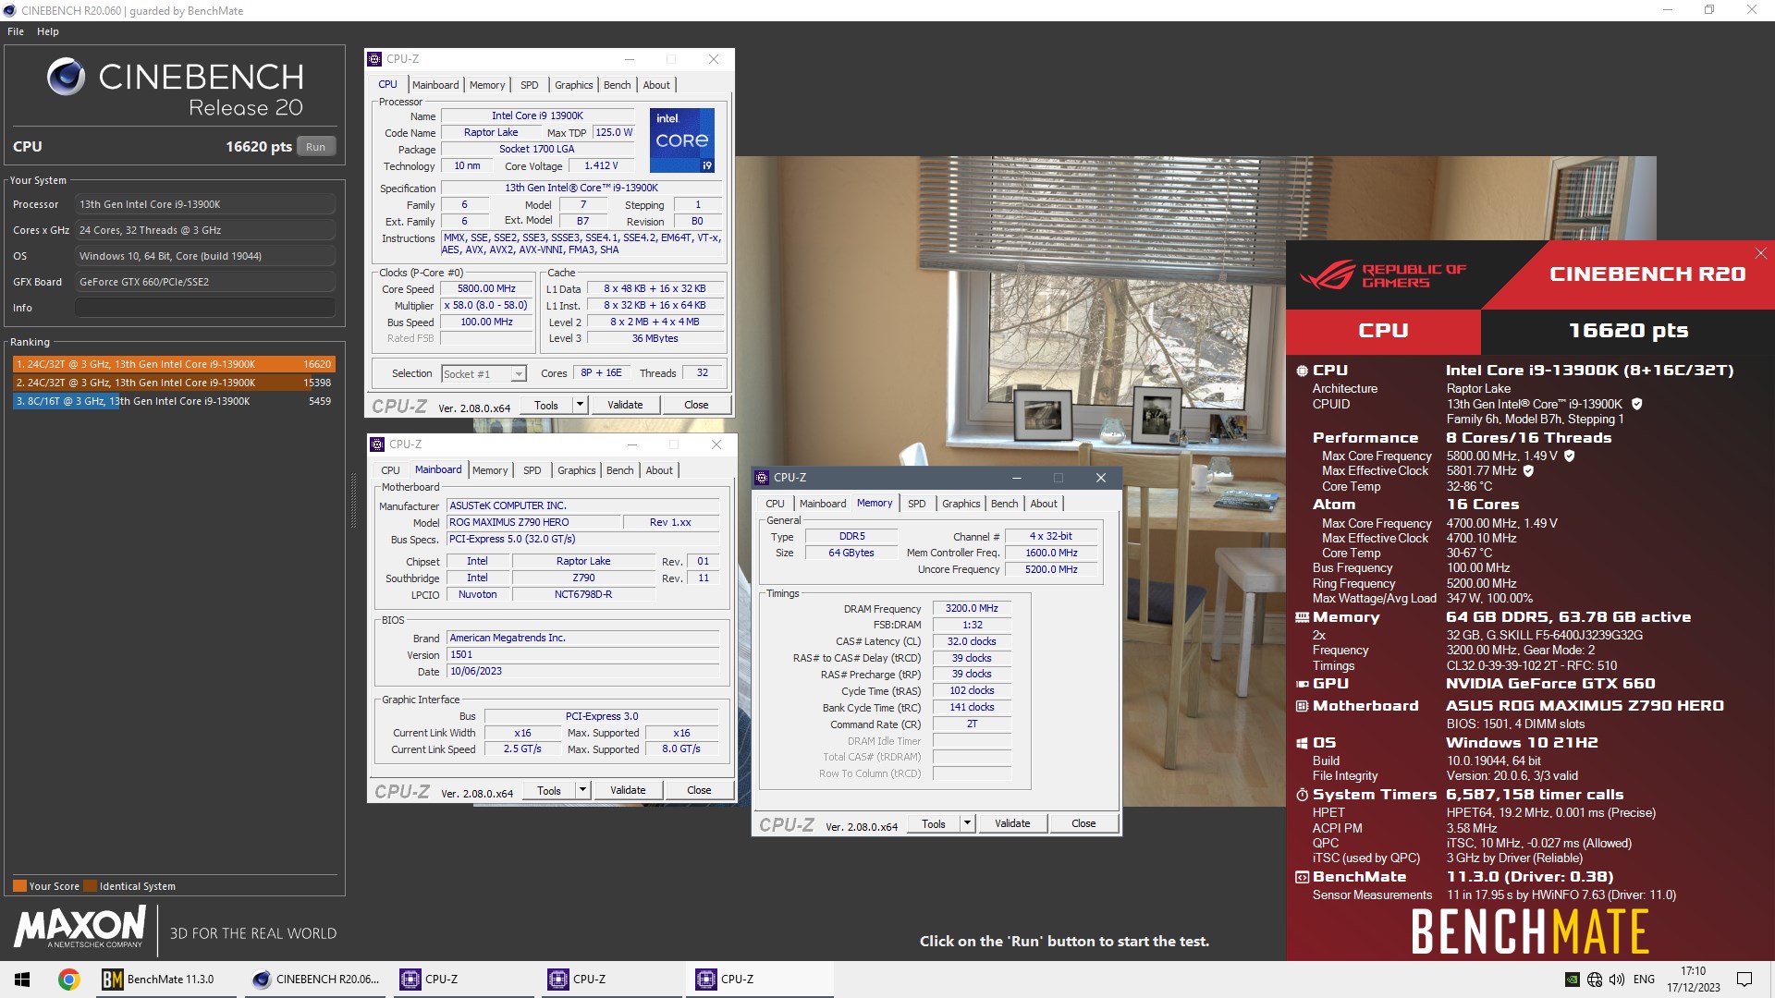Click the Run button next to CPU score
The image size is (1775, 998).
point(316,147)
